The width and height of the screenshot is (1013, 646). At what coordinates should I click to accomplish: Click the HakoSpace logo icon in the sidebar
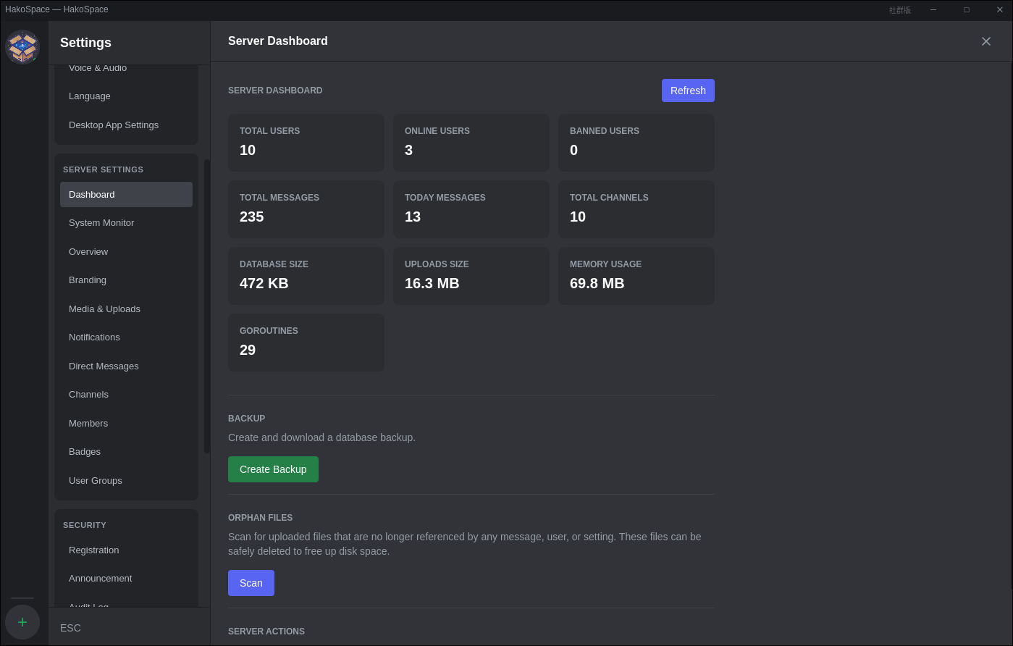(22, 46)
